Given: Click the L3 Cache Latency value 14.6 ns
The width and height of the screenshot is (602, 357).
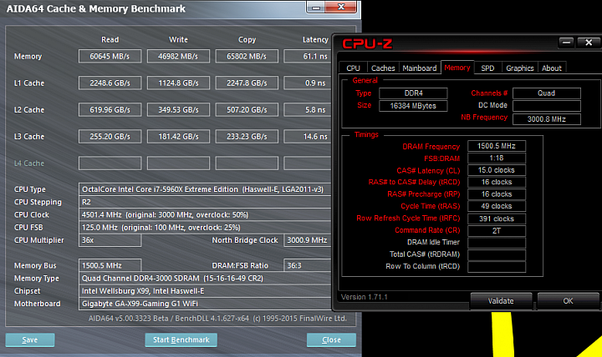Looking at the screenshot, I should click(x=308, y=136).
